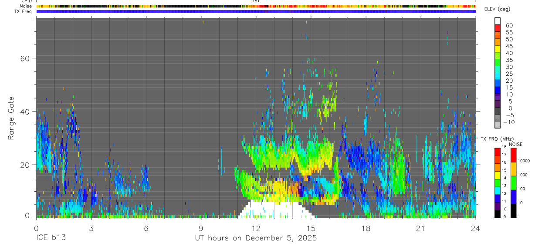Click the '151' CPID value above the plot

(x=256, y=1)
